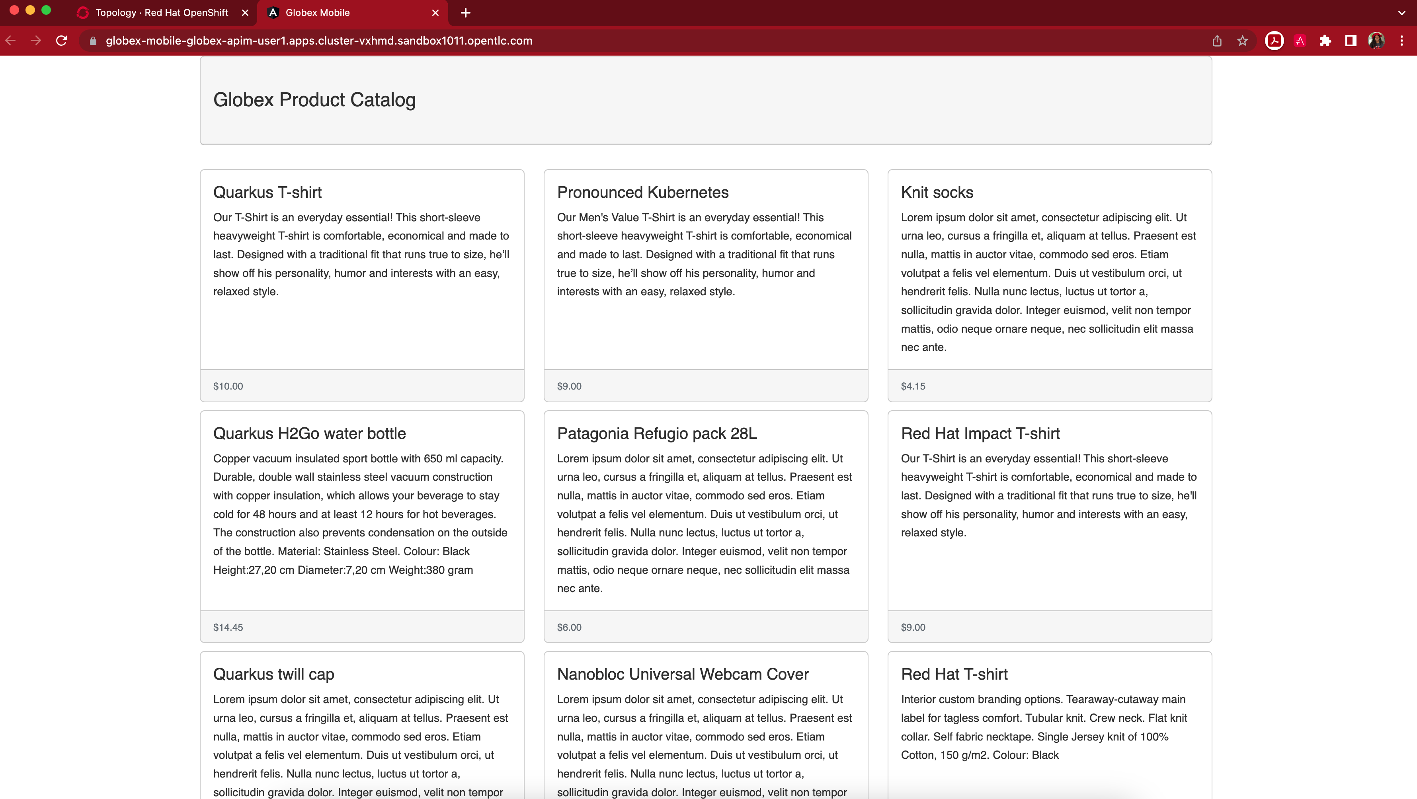Viewport: 1417px width, 799px height.
Task: Click the Quarkus twill cap description
Action: coord(361,745)
